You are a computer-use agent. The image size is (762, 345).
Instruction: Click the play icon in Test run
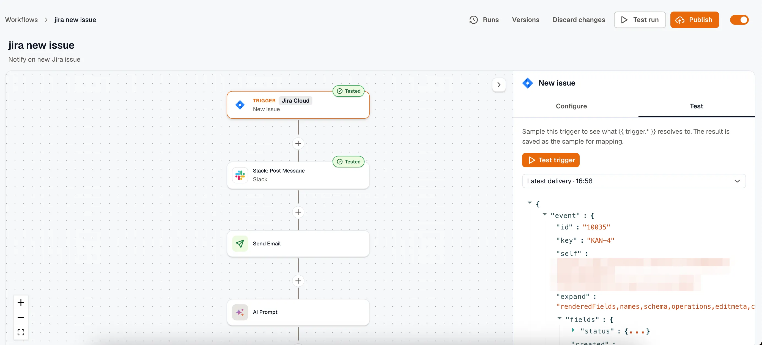click(x=624, y=20)
